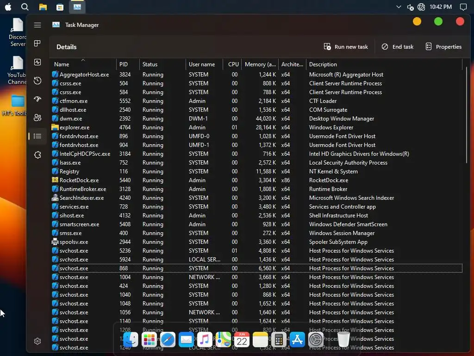The width and height of the screenshot is (474, 356).
Task: Open the search magnifier in top bar
Action: pyautogui.click(x=25, y=6)
